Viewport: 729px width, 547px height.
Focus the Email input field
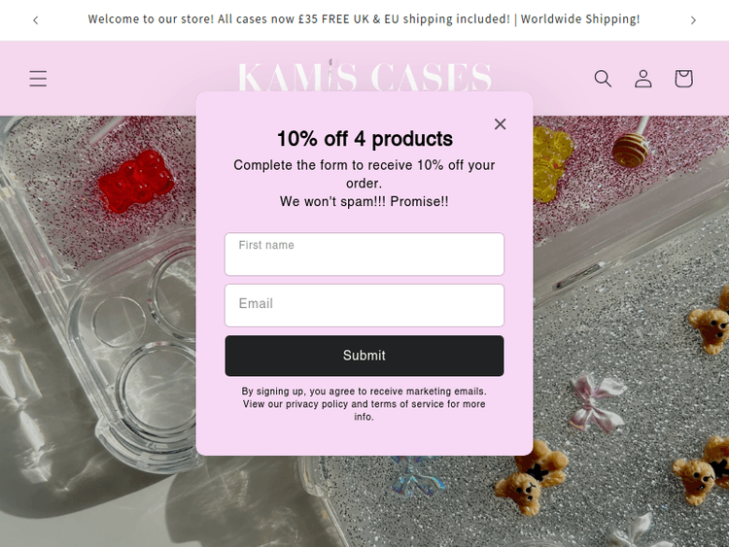point(364,305)
